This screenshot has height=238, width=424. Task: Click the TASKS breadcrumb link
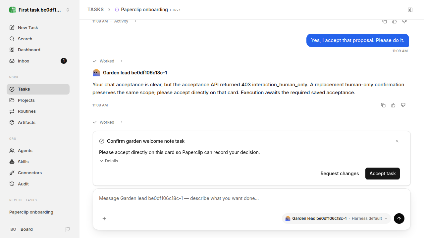point(95,10)
